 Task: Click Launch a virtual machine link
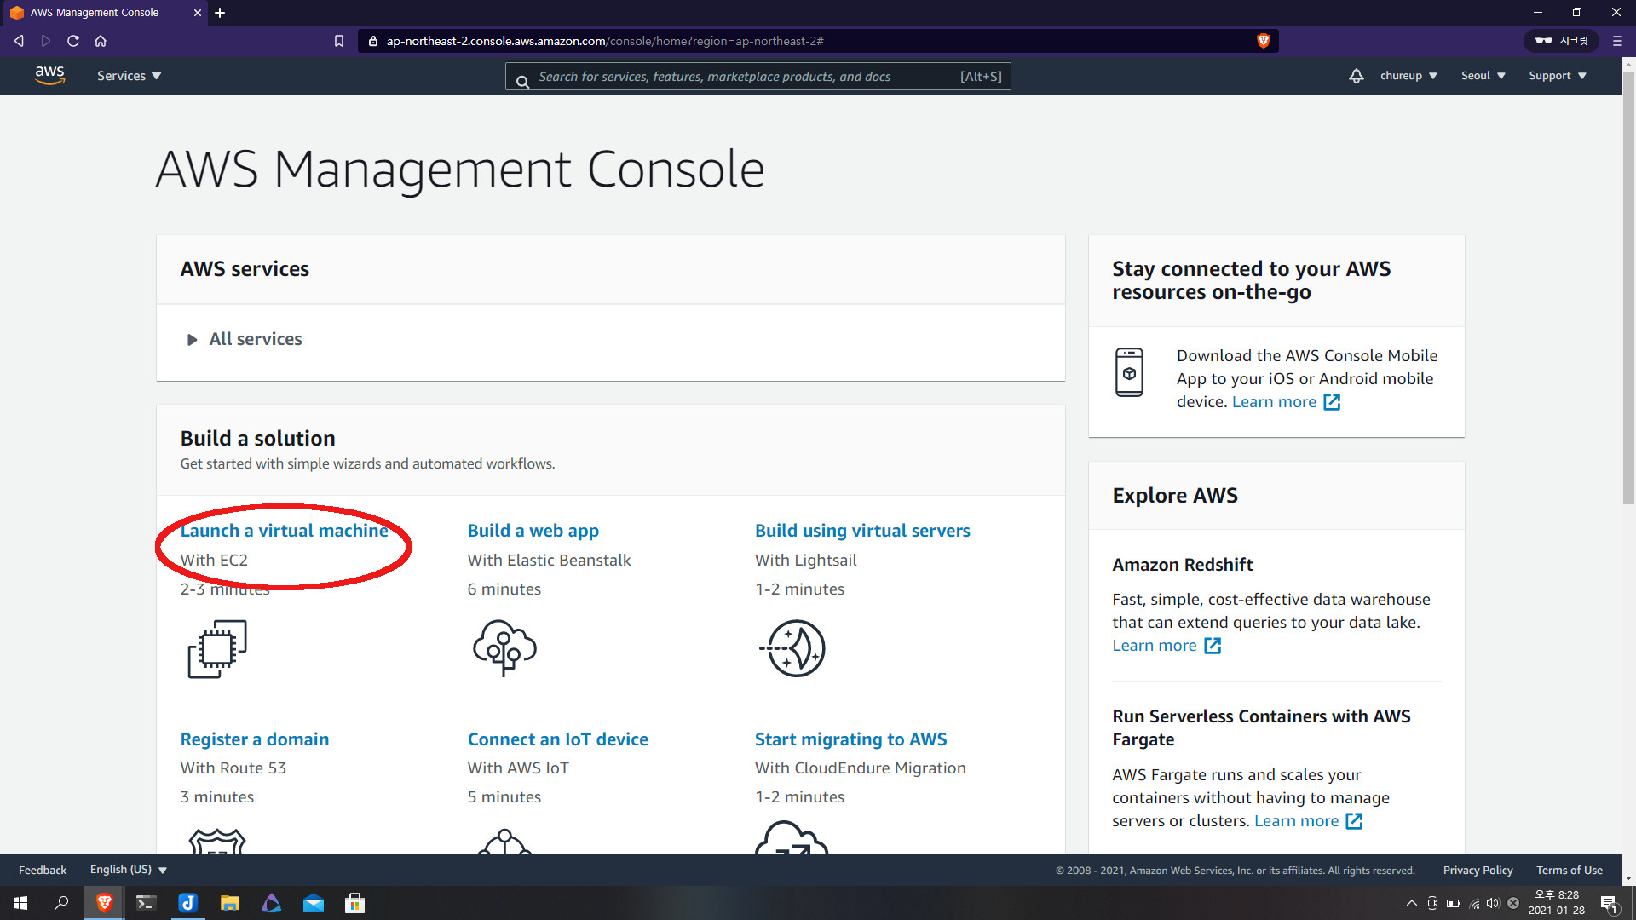click(x=284, y=531)
